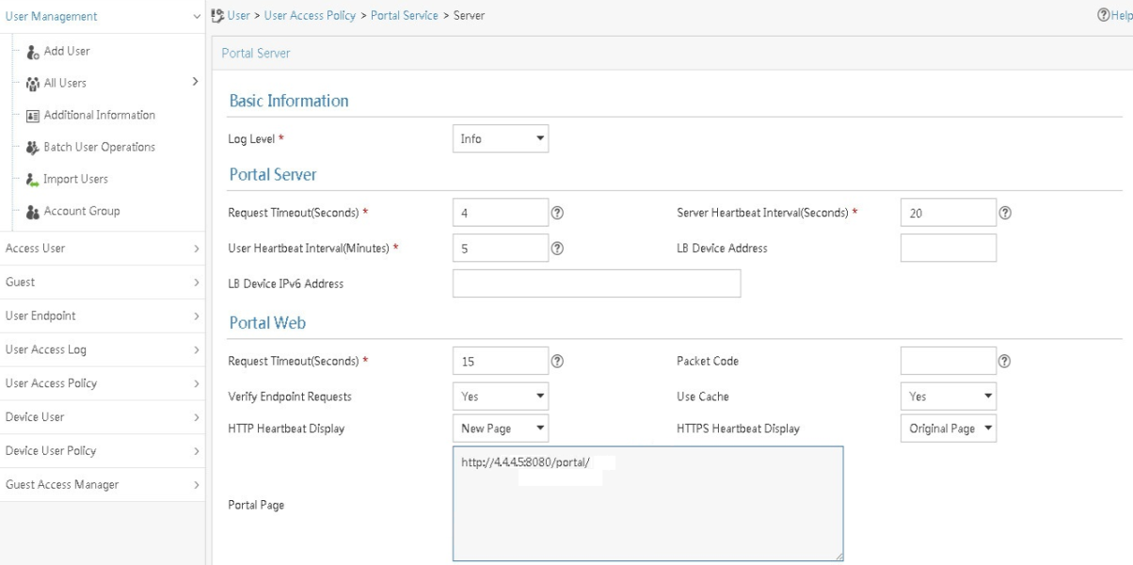
Task: Show help for Portal Web Request Timeout
Action: point(557,361)
